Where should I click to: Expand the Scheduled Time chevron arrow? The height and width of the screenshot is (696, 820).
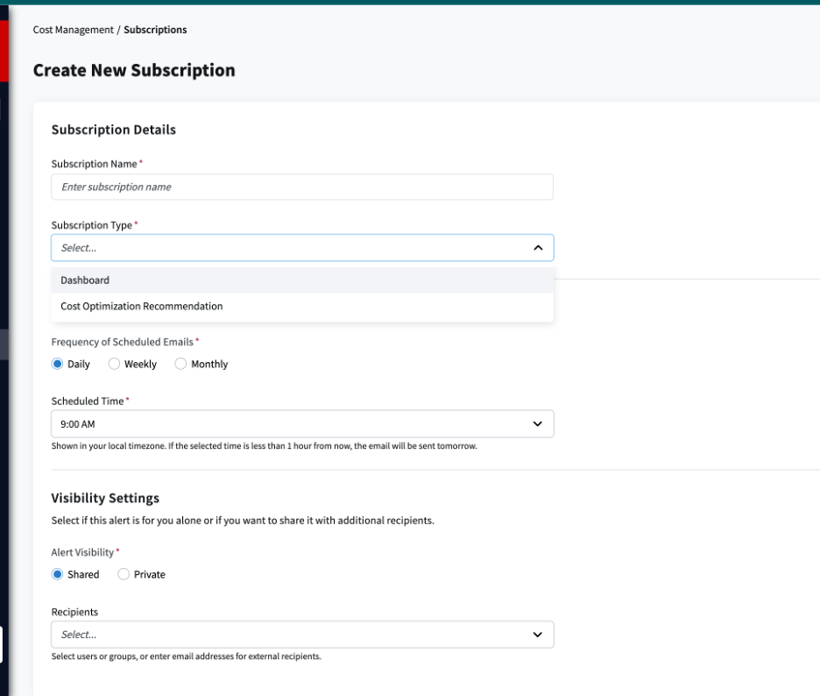click(538, 424)
